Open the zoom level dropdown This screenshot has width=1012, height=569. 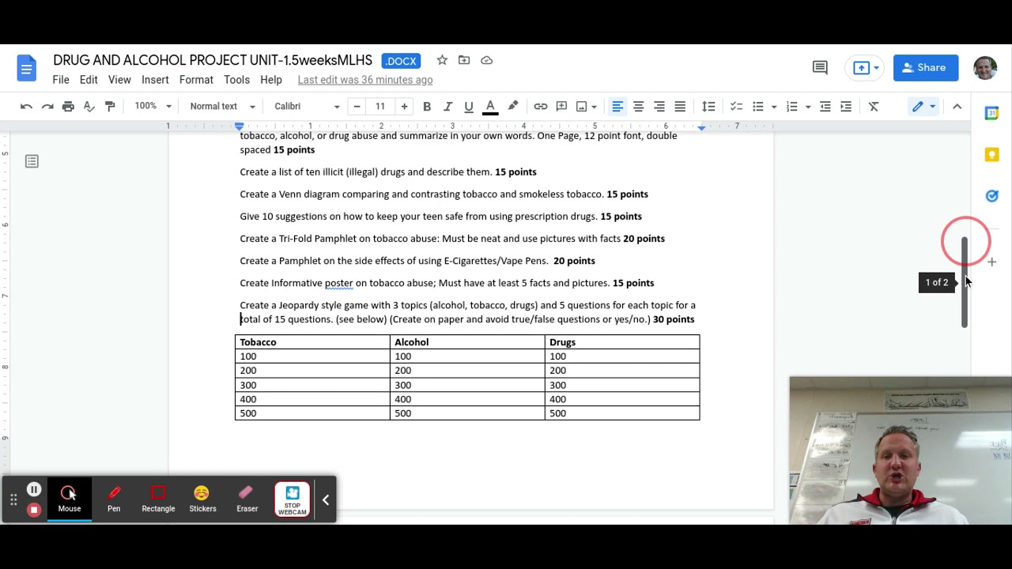[153, 107]
